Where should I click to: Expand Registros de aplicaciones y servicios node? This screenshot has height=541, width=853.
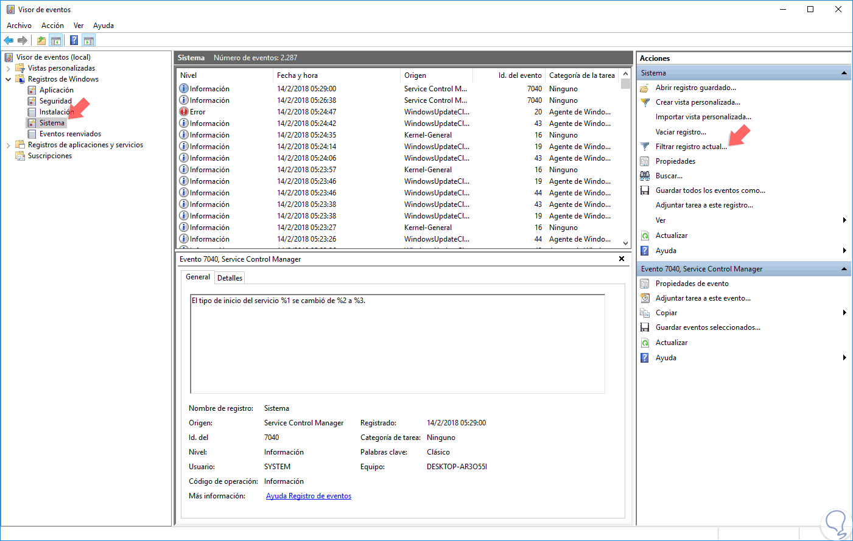click(x=8, y=145)
